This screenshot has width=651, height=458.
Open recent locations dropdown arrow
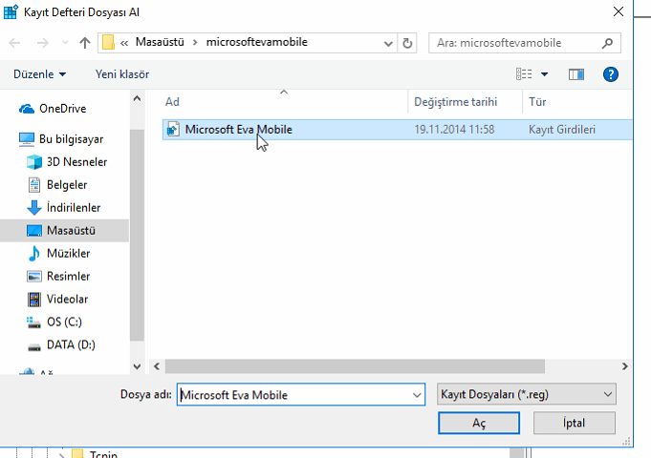pyautogui.click(x=65, y=43)
